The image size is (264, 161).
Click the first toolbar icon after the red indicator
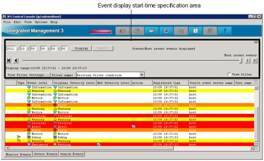pyautogui.click(x=122, y=31)
